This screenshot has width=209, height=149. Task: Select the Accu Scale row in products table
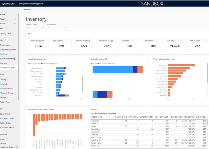point(149,121)
